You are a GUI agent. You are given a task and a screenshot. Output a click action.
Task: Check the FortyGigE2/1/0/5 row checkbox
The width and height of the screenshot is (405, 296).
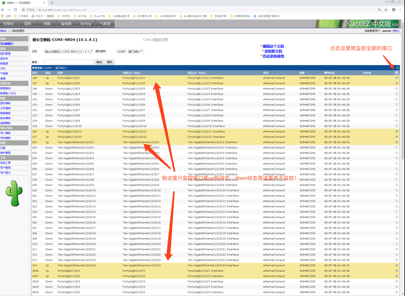(397, 292)
